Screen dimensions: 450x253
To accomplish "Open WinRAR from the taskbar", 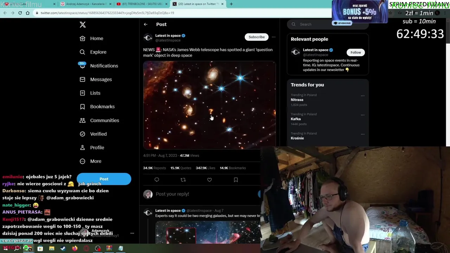I will click(x=109, y=248).
